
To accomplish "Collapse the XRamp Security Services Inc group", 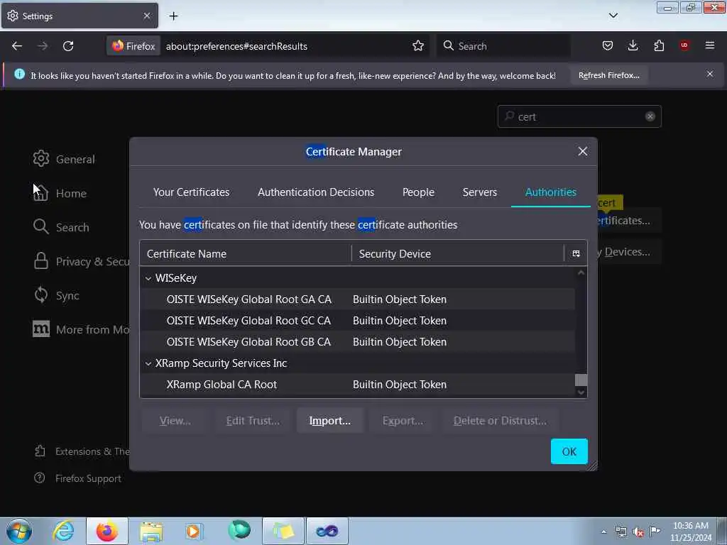I will (x=148, y=363).
